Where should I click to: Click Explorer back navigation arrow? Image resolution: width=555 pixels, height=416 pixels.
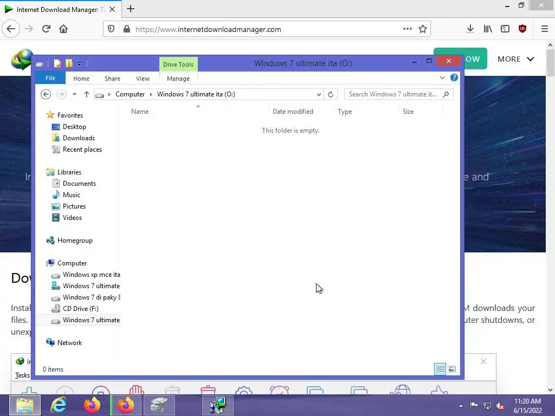[x=46, y=94]
